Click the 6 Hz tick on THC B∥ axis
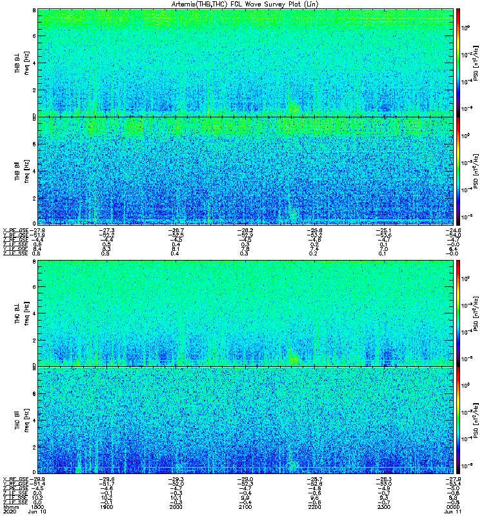 [x=34, y=393]
